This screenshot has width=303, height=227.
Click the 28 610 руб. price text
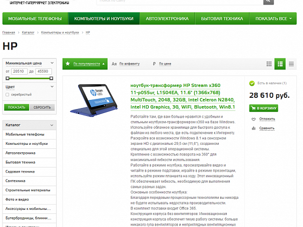click(x=269, y=95)
